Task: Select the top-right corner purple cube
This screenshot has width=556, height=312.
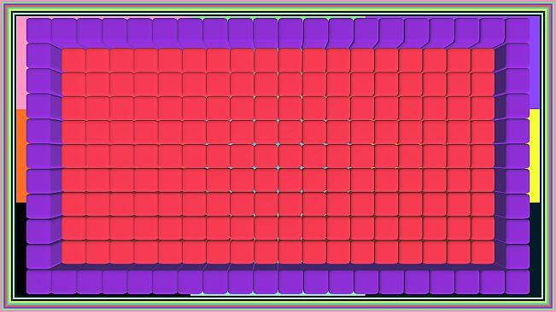Action: [517, 31]
